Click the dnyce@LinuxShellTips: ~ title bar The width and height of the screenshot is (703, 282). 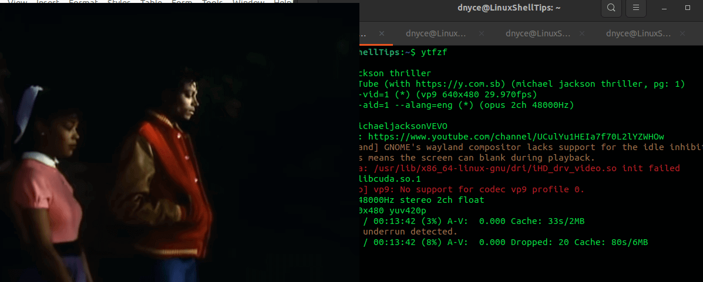[x=509, y=8]
